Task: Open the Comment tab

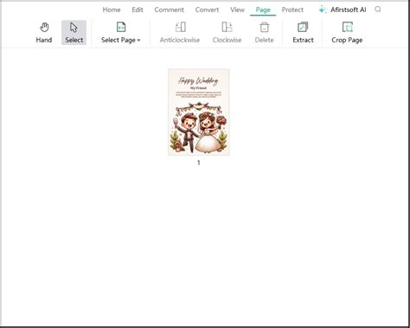Action: [169, 10]
